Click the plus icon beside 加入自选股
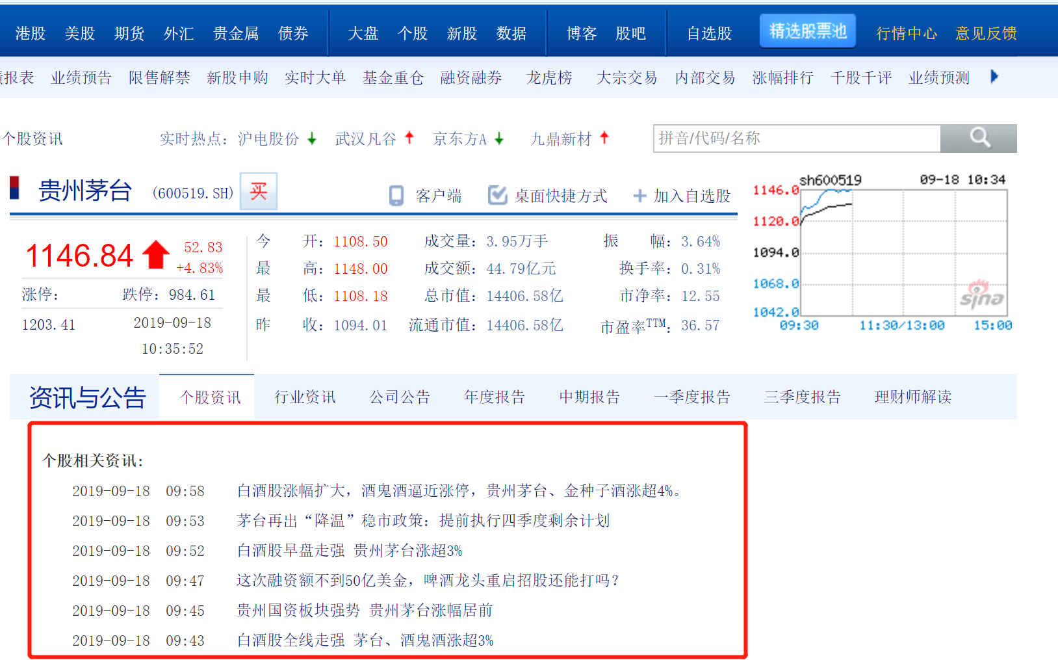The height and width of the screenshot is (660, 1058). (x=640, y=196)
